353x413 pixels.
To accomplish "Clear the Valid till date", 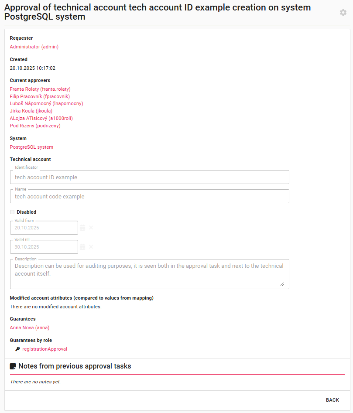I will coord(91,247).
